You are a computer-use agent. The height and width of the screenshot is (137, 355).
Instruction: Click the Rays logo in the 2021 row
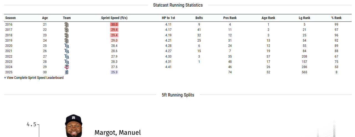[66, 51]
